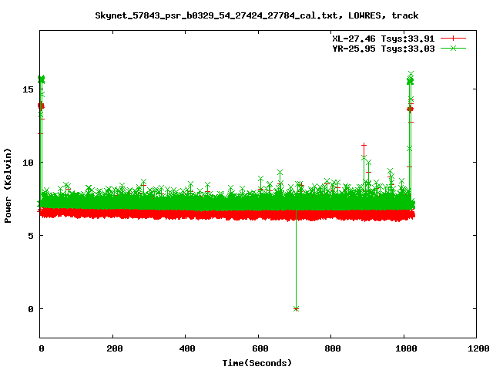493x370 pixels.
Task: Click the y-axis tick label 5
Action: click(x=31, y=236)
